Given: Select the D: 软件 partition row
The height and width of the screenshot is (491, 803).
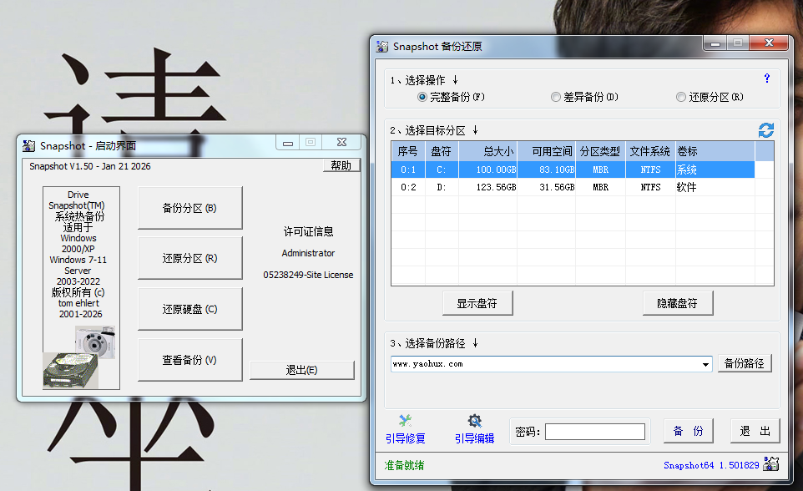Looking at the screenshot, I should click(573, 188).
